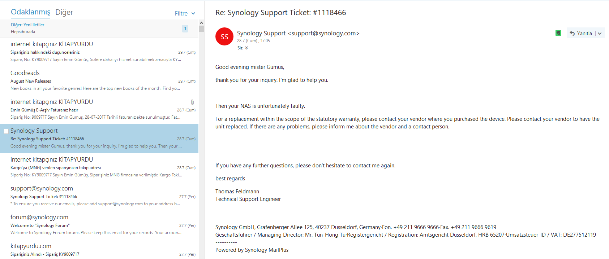Click the Evernote elephant icon
Image resolution: width=609 pixels, height=259 pixels.
pos(558,33)
